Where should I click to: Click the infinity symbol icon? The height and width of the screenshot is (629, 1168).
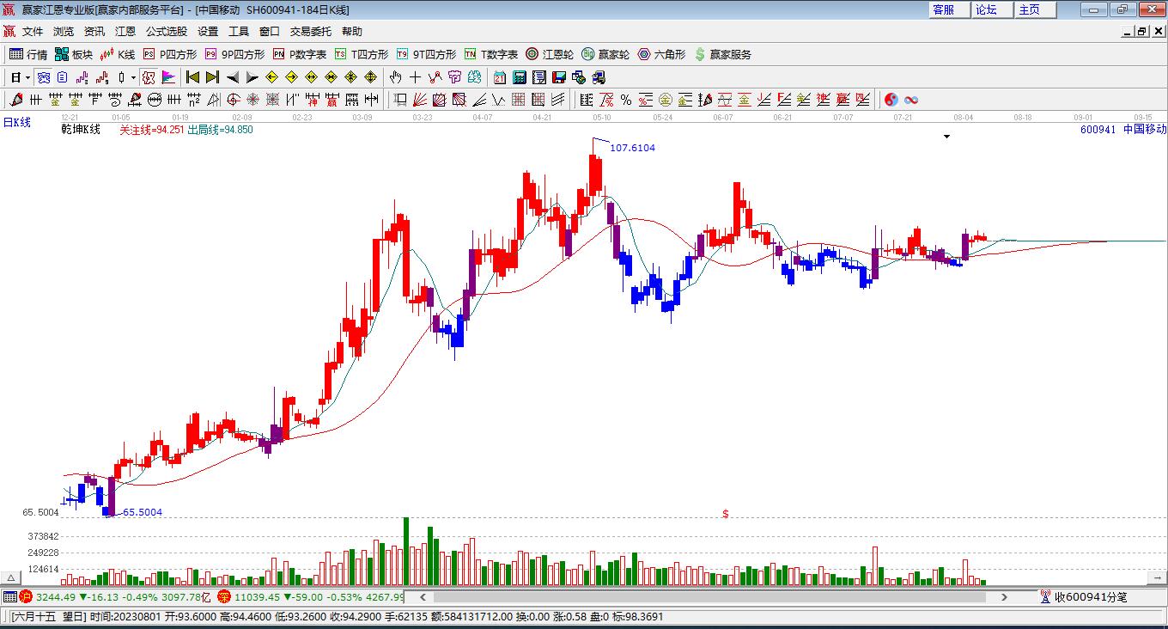[911, 100]
